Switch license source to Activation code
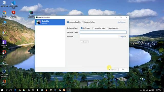The image size is (164, 92). tap(93, 28)
